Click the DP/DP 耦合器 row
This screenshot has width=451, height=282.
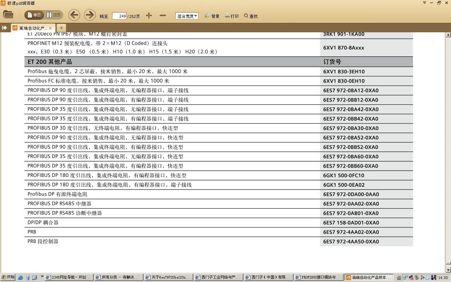[x=43, y=223]
